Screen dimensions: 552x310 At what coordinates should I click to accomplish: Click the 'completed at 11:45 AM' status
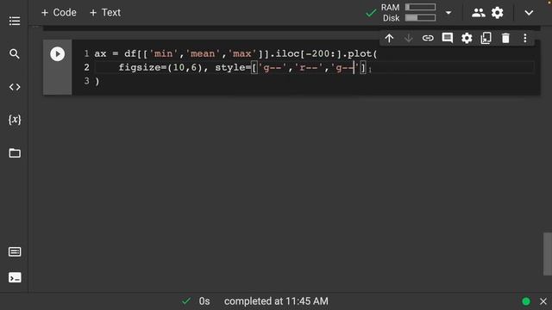pyautogui.click(x=276, y=301)
